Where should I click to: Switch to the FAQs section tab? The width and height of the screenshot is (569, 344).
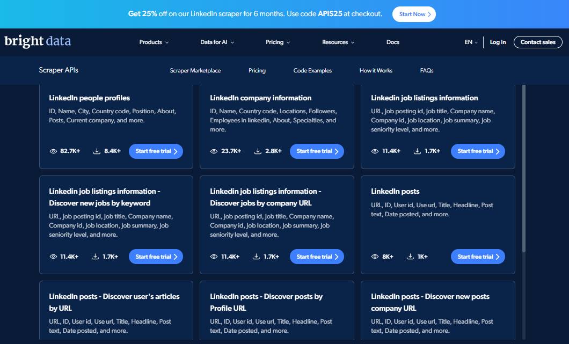(426, 70)
